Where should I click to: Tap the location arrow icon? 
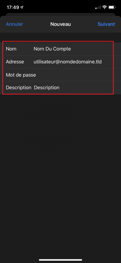point(22,7)
